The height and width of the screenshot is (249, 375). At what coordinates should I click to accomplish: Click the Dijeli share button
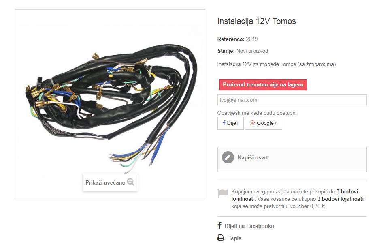click(x=230, y=123)
